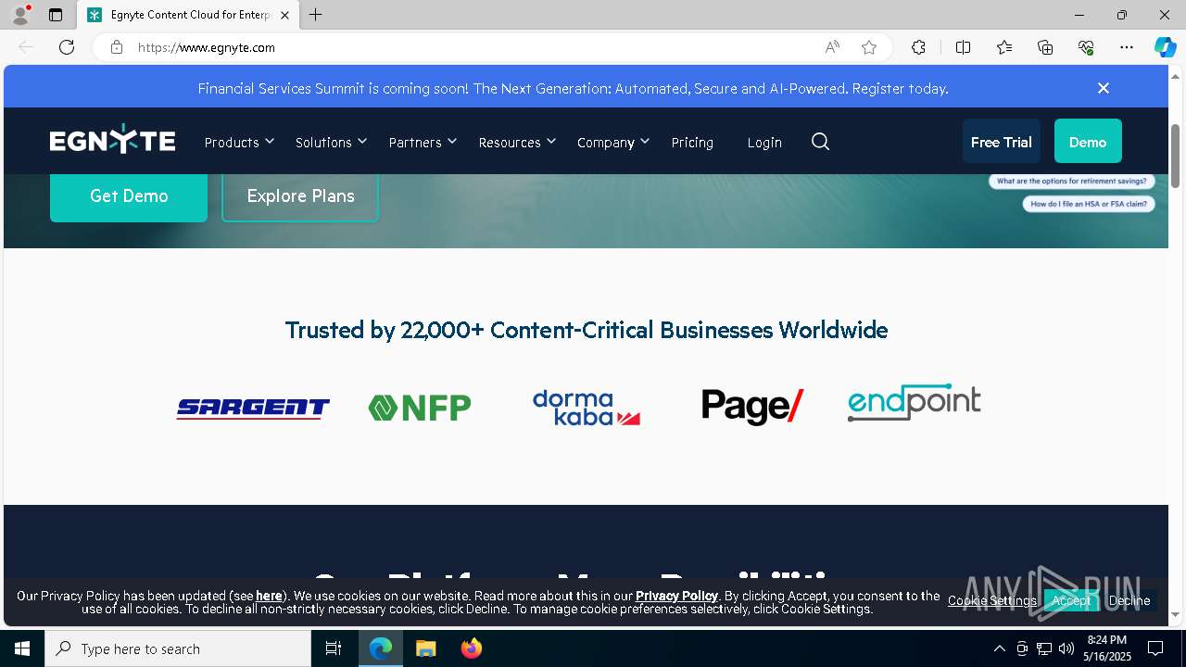The height and width of the screenshot is (667, 1186).
Task: Click the Explore Plans button
Action: click(x=300, y=196)
